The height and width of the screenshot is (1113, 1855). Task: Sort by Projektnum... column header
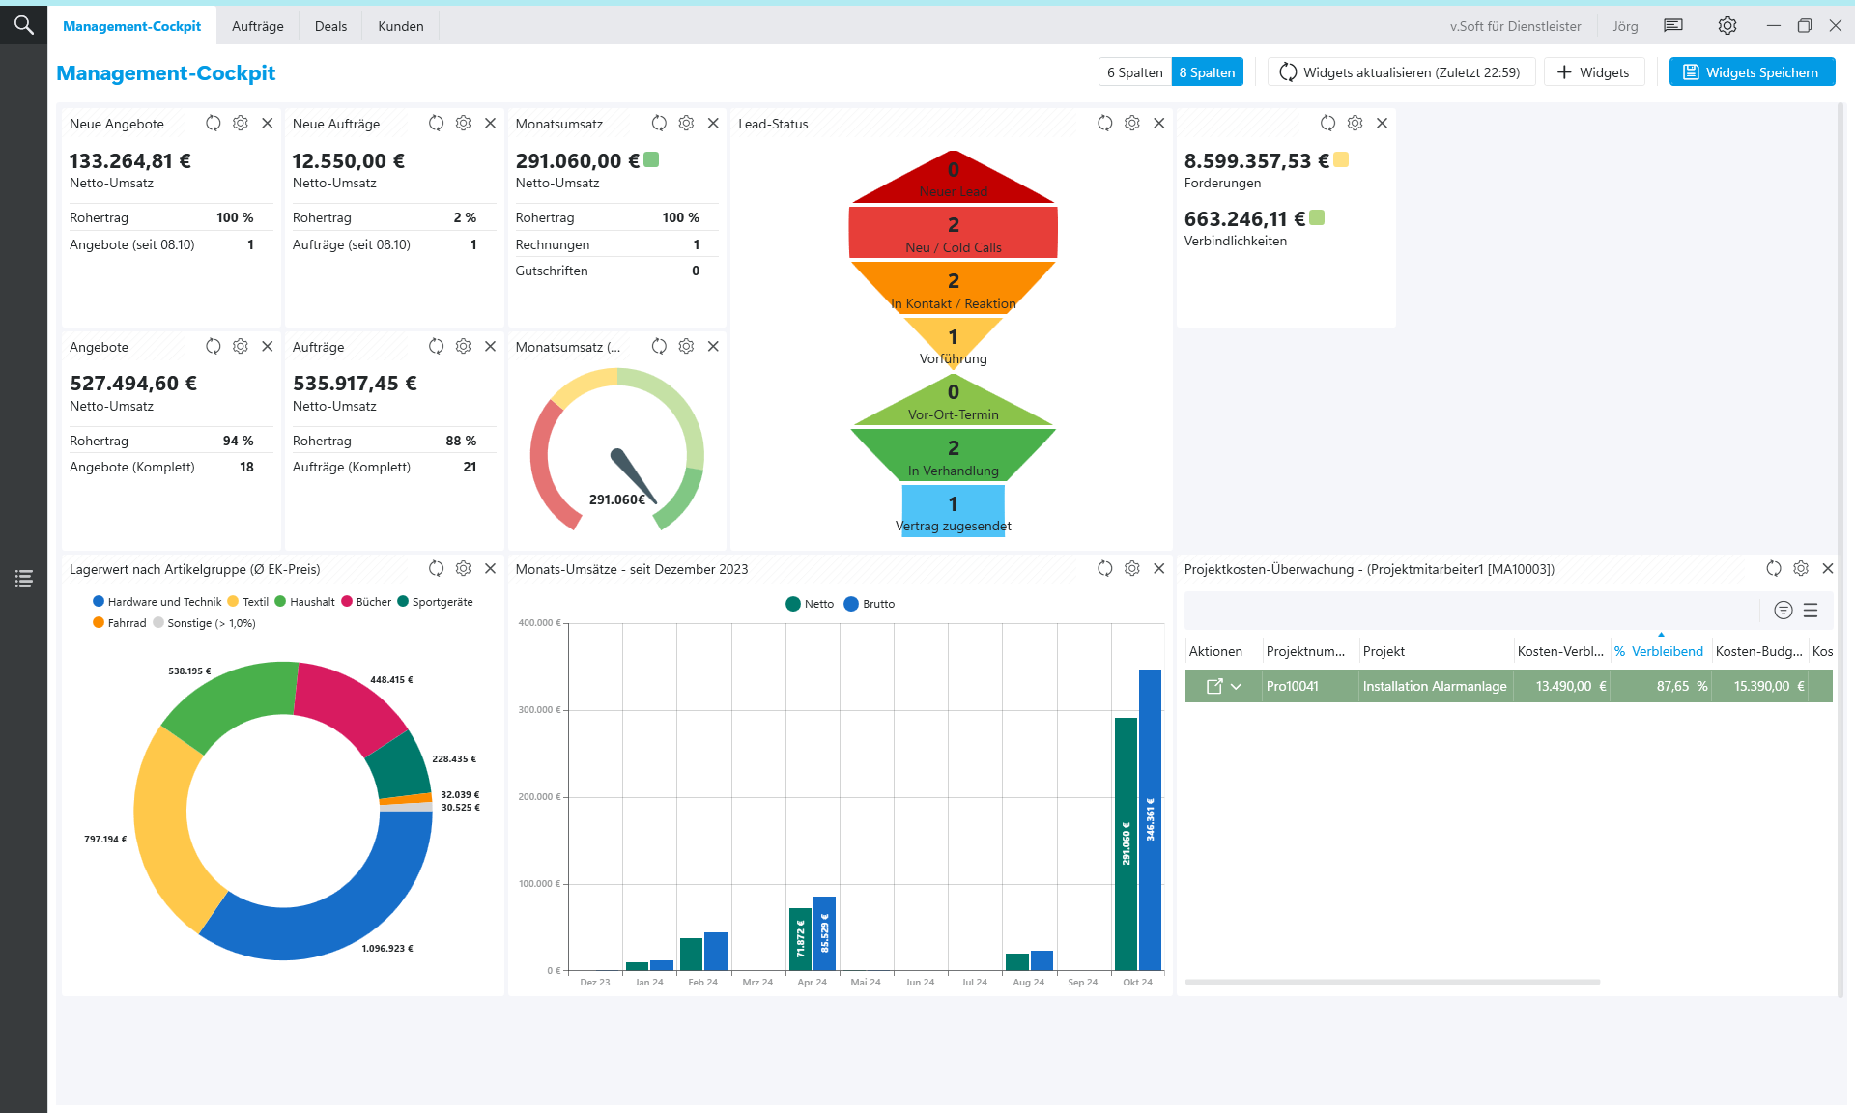1306,651
